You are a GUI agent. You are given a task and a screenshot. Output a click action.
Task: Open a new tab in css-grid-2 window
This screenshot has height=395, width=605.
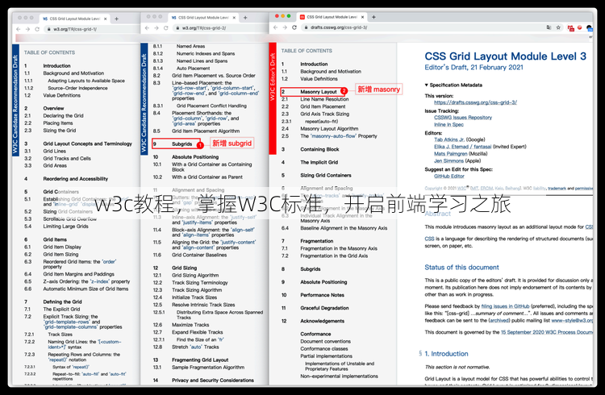pyautogui.click(x=245, y=18)
